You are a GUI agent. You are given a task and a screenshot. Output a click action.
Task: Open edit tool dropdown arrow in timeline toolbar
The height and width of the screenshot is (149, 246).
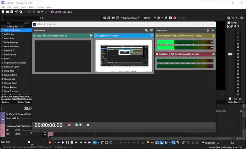(x=98, y=143)
